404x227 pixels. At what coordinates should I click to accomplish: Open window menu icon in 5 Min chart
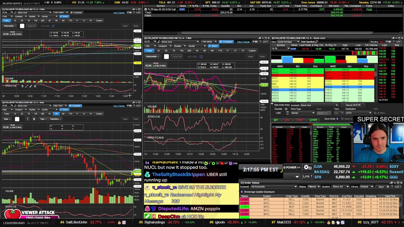130,13
